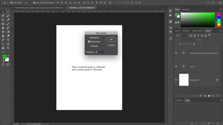Change screen mode in toolbar
The image size is (223, 125).
pos(8,65)
